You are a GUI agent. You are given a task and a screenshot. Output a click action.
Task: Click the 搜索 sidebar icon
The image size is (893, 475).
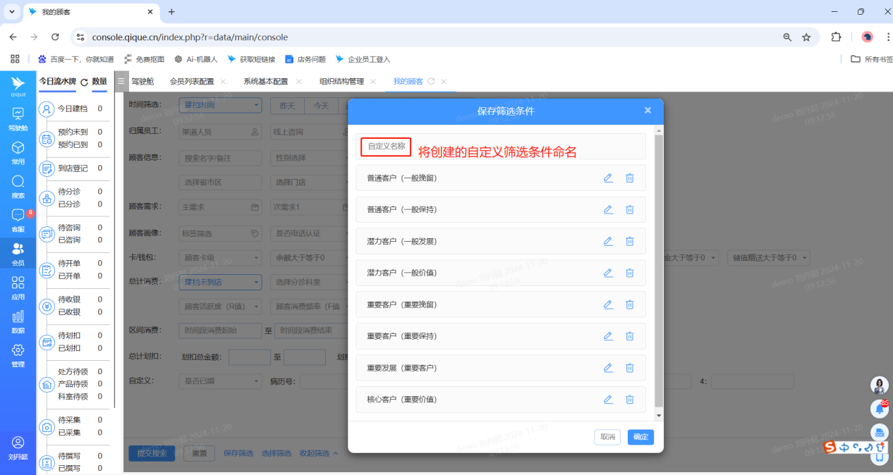(18, 187)
